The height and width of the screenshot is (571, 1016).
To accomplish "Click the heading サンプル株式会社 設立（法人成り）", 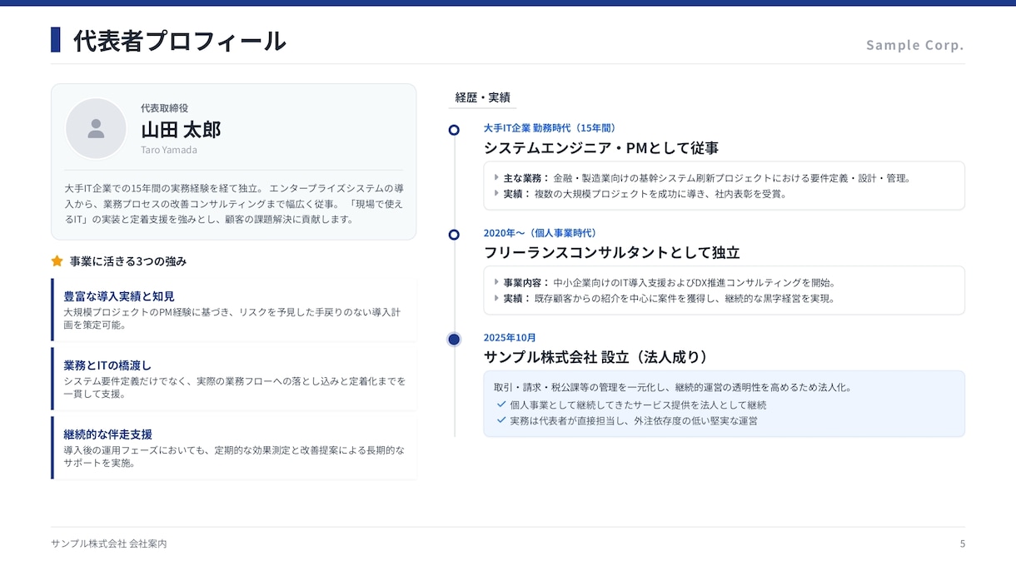I will coord(597,357).
